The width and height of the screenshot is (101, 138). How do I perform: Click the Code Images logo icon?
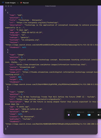pos(3,3)
